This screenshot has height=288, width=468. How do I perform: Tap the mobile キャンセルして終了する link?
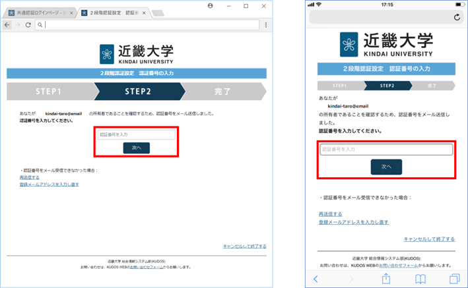(x=429, y=239)
